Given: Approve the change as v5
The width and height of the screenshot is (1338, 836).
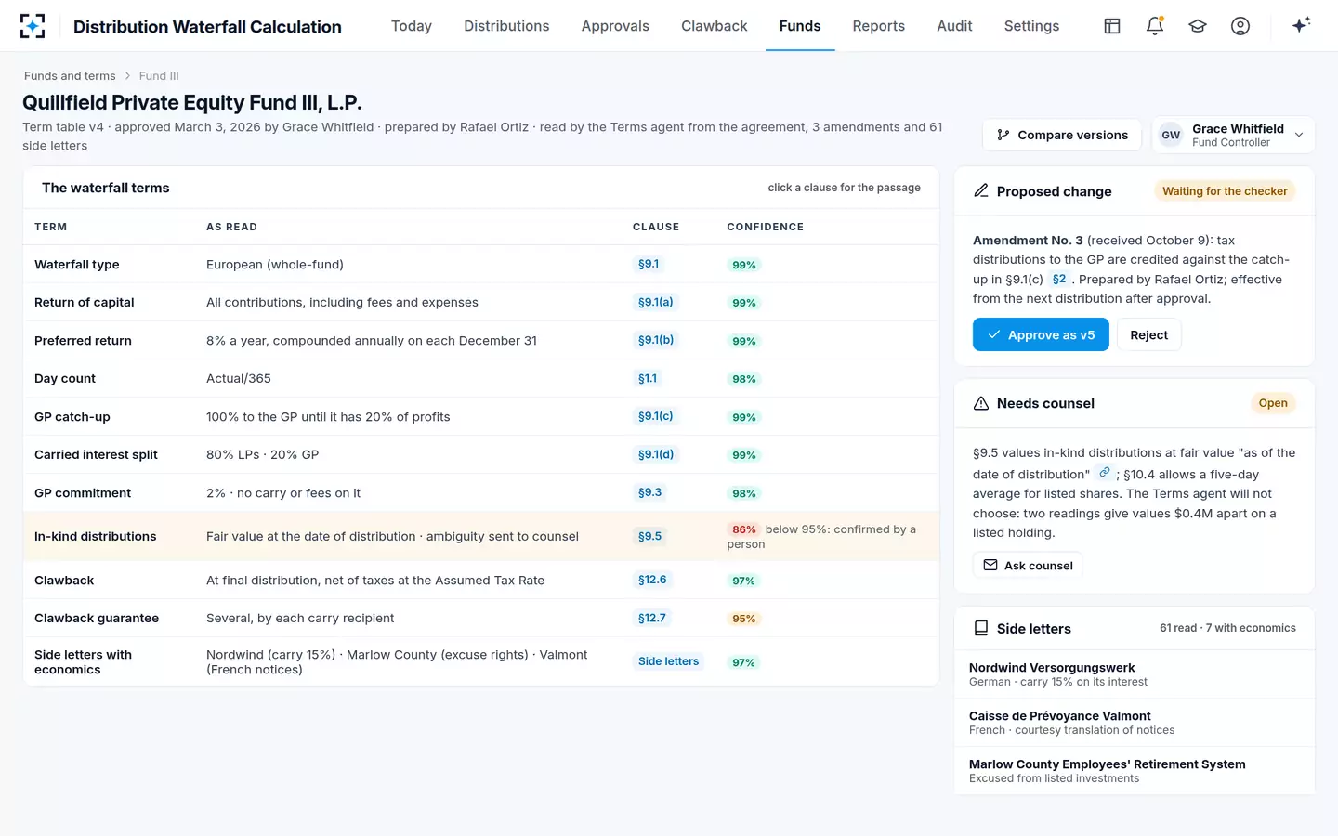Looking at the screenshot, I should pos(1041,334).
